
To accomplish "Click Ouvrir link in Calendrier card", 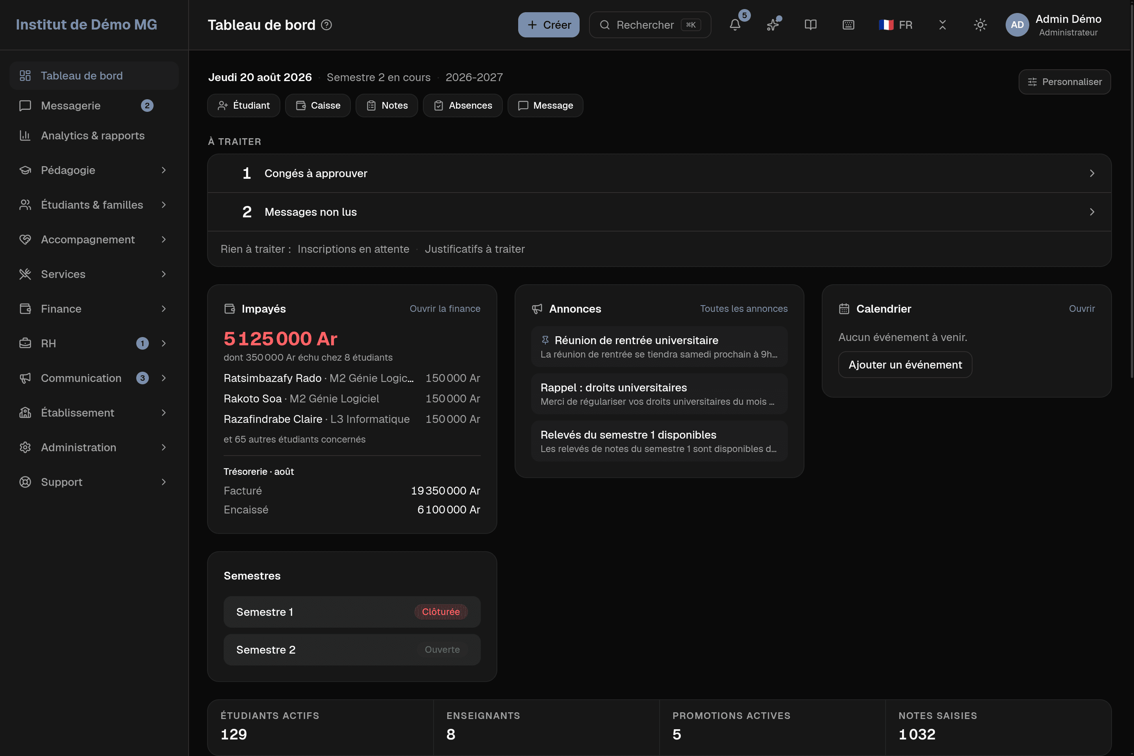I will pos(1082,309).
